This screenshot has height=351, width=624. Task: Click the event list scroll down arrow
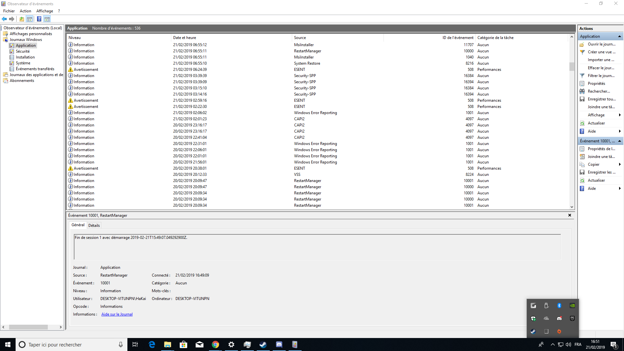pyautogui.click(x=572, y=207)
